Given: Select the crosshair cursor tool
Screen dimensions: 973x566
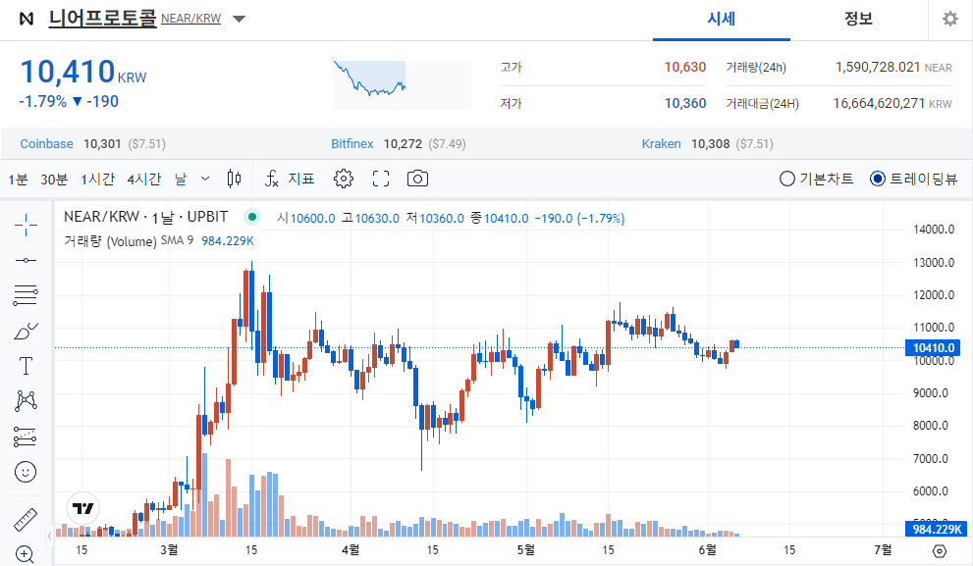Looking at the screenshot, I should point(25,225).
